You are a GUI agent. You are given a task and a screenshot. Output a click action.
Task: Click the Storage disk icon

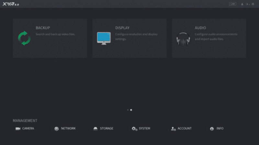click(x=96, y=129)
